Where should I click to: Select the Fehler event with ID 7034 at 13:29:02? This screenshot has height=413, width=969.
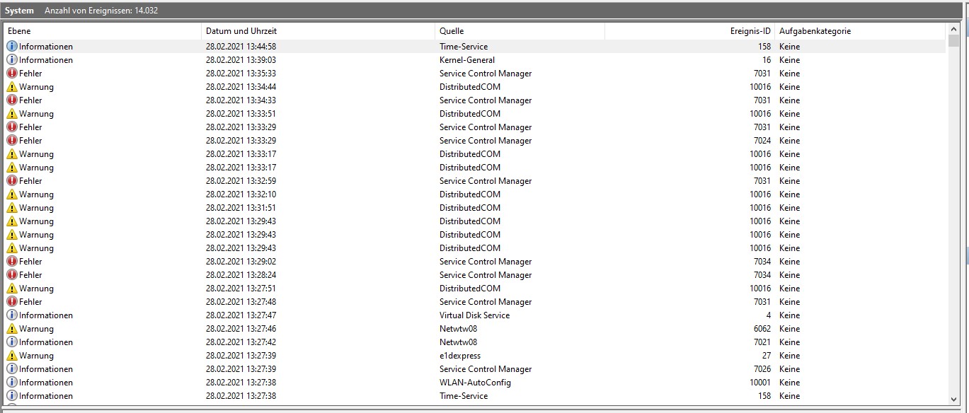pyautogui.click(x=283, y=261)
